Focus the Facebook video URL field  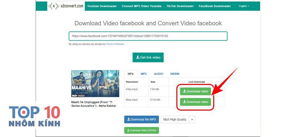(148, 36)
